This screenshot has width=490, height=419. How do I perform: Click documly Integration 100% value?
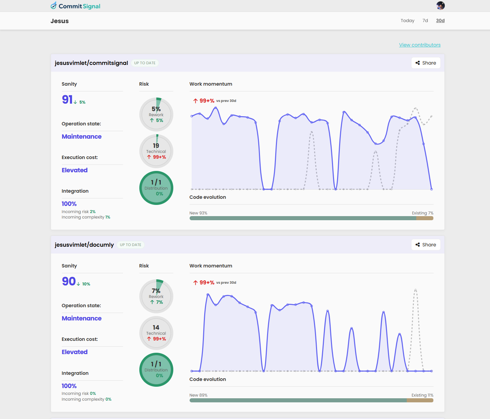[69, 386]
